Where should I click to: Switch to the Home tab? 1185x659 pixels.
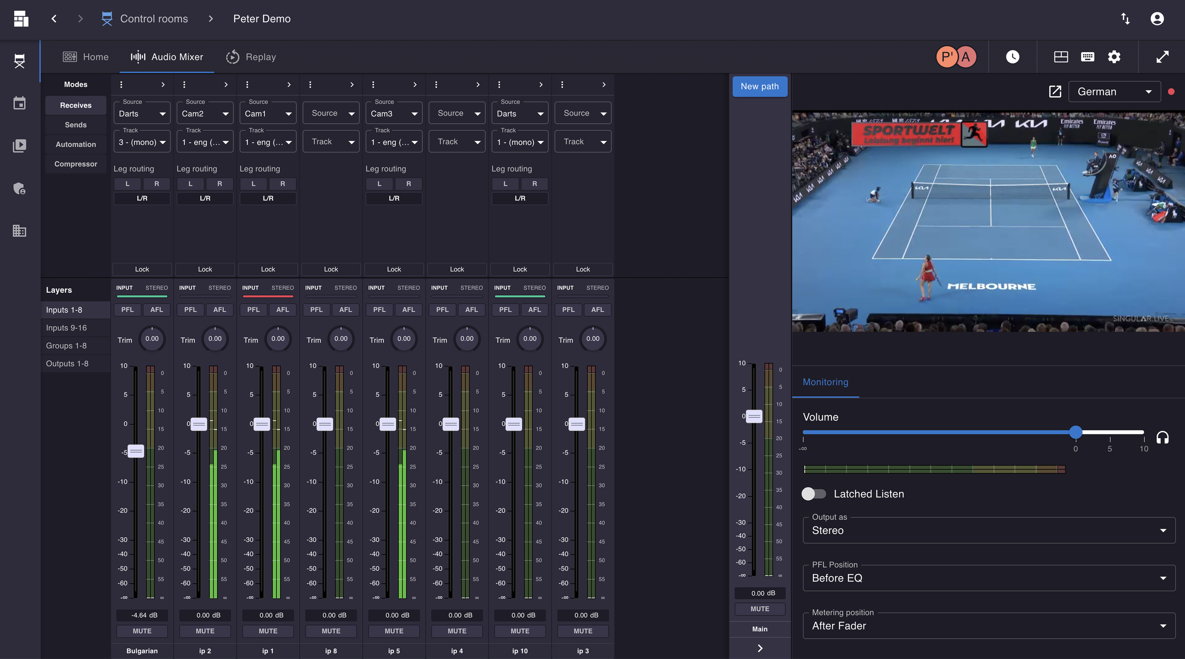pyautogui.click(x=86, y=57)
